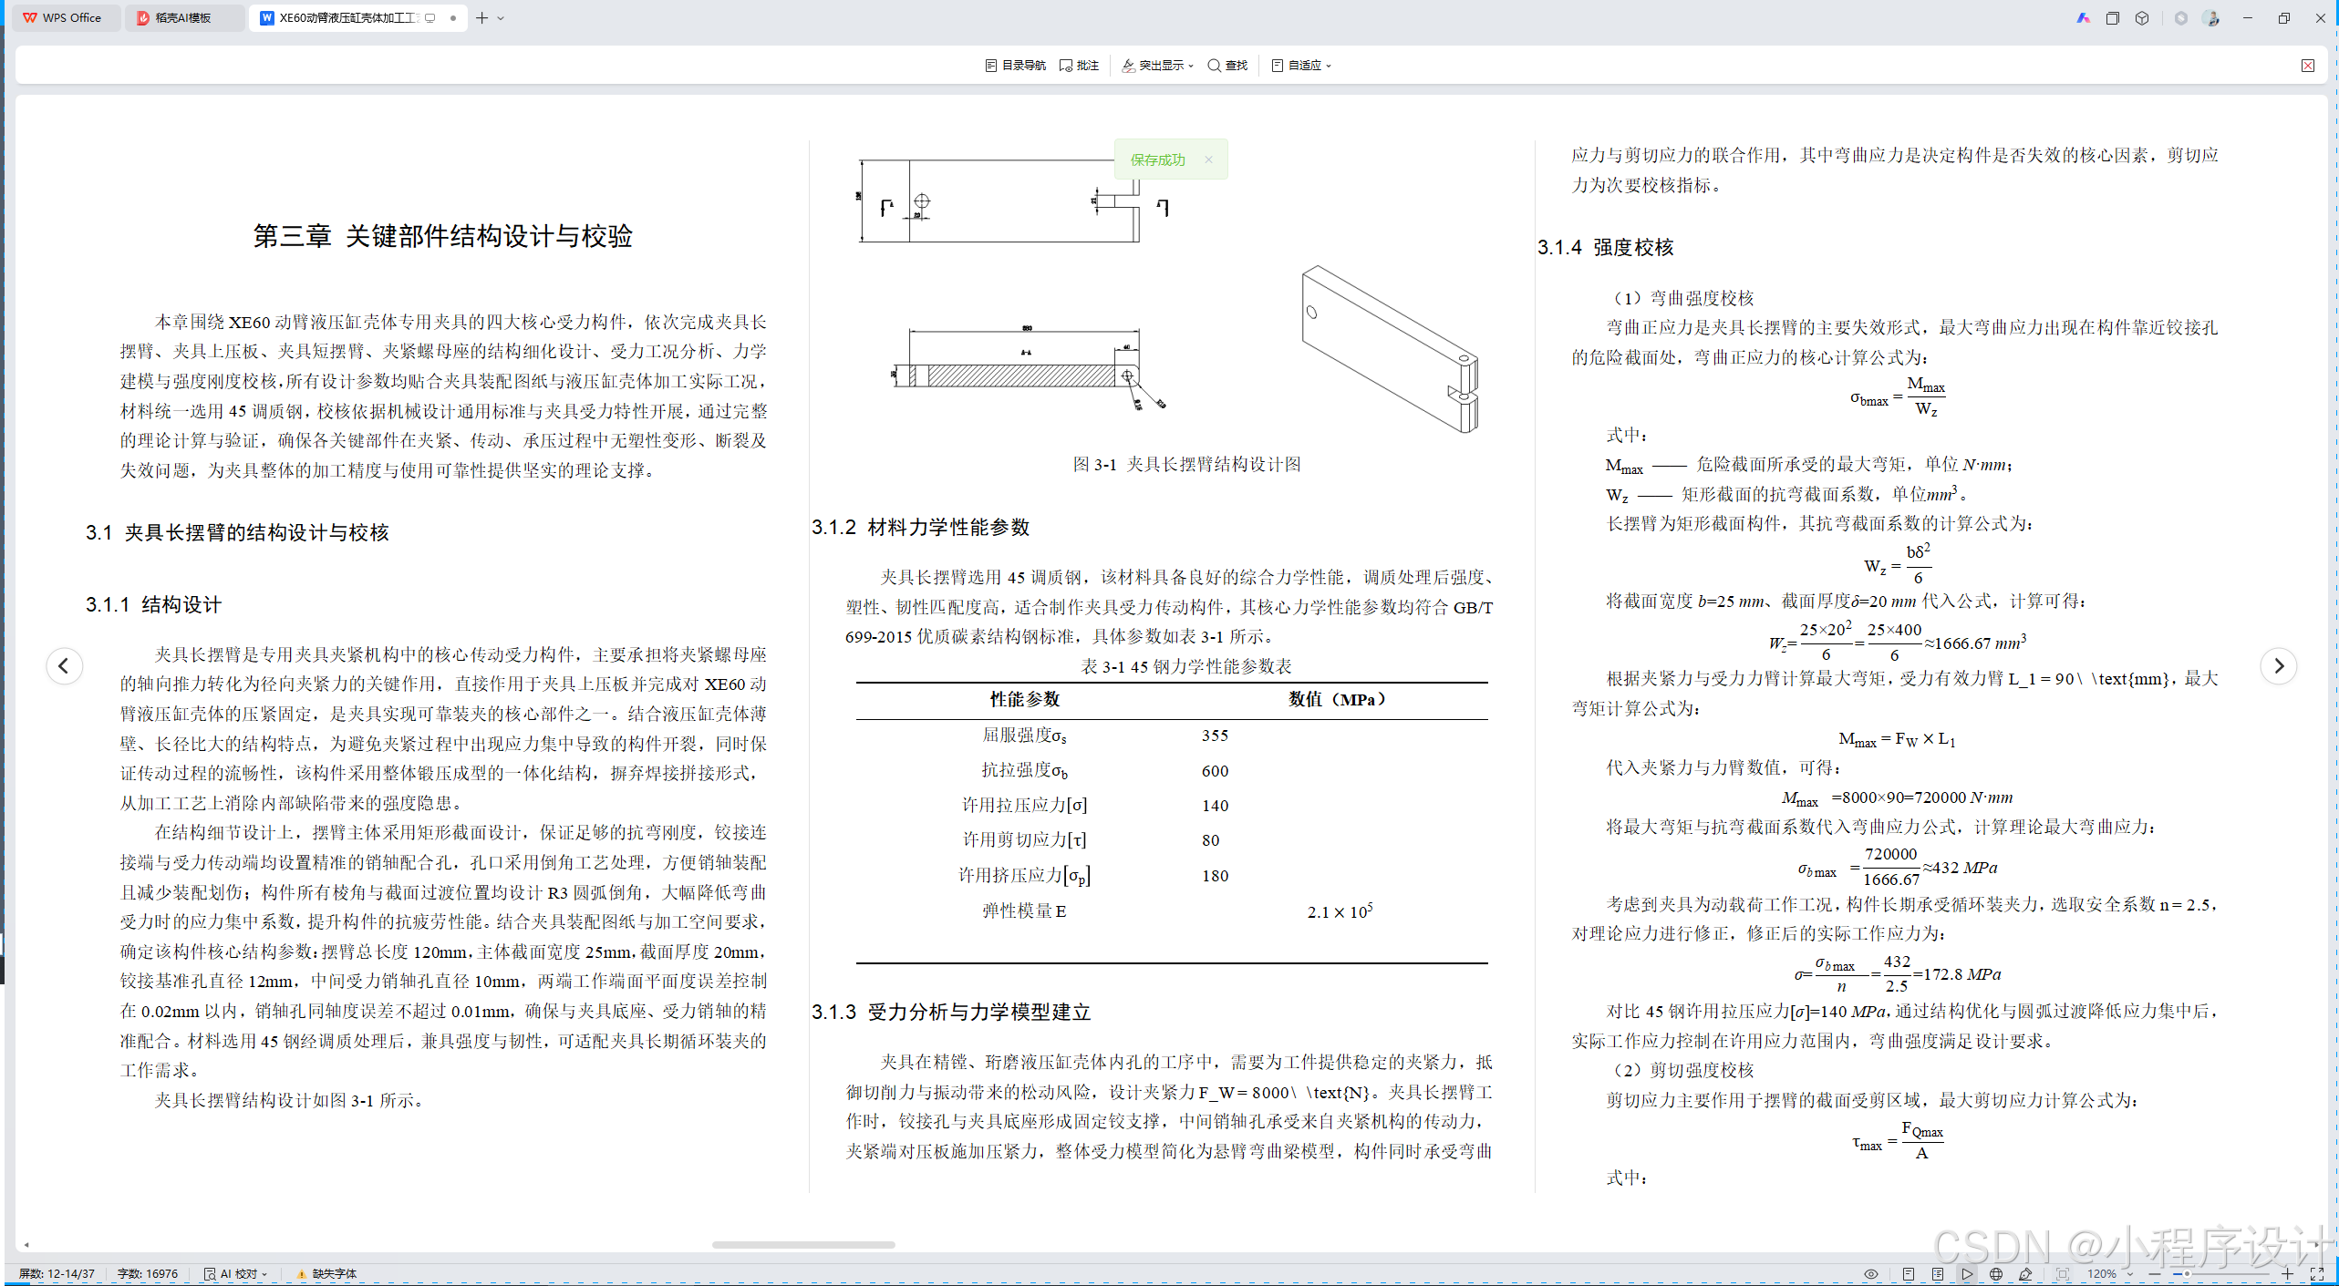
Task: Click the table title 表 3-1 45 钢力学性能参数表
Action: pyautogui.click(x=1186, y=666)
